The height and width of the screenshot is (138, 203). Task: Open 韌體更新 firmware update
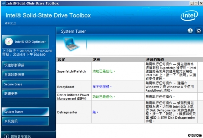(25, 94)
